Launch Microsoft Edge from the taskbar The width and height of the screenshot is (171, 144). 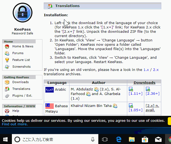pos(119,139)
